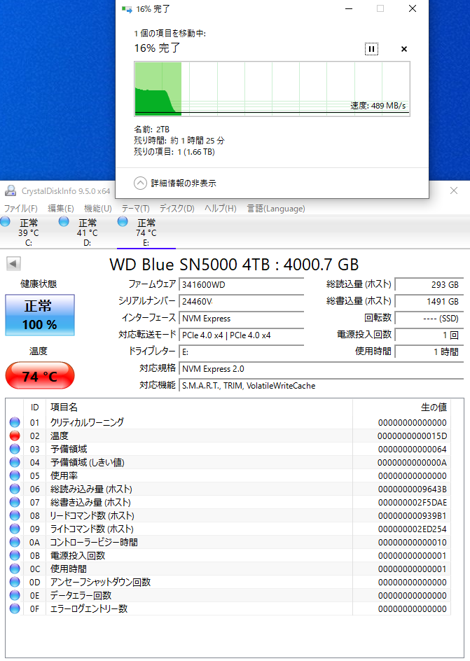Click raw value 0000000009643B
This screenshot has height=661, width=470.
point(413,489)
